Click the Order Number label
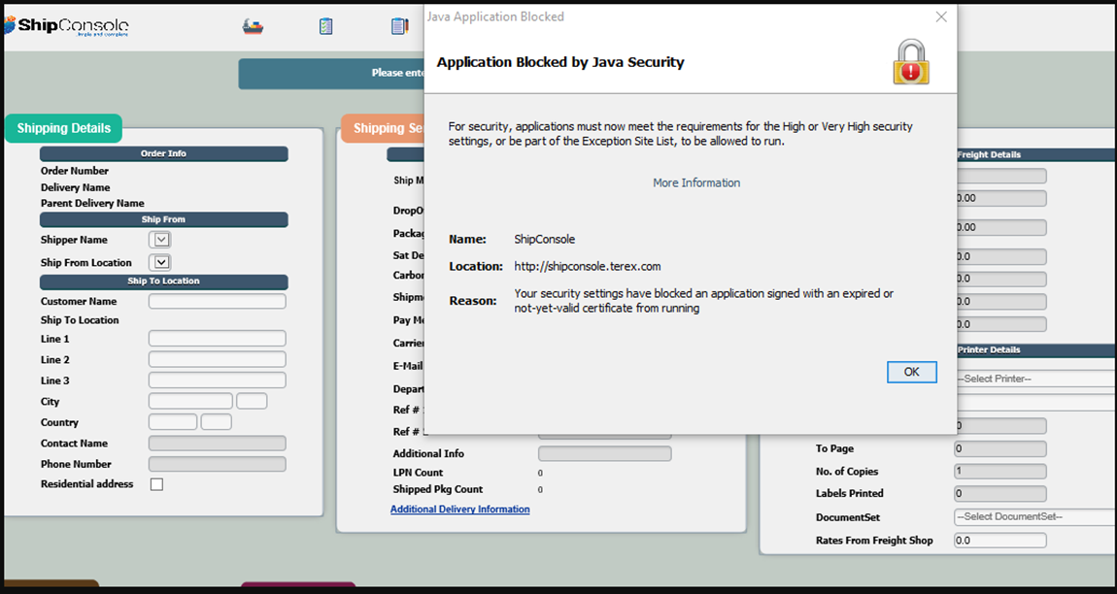This screenshot has width=1117, height=594. pyautogui.click(x=75, y=171)
